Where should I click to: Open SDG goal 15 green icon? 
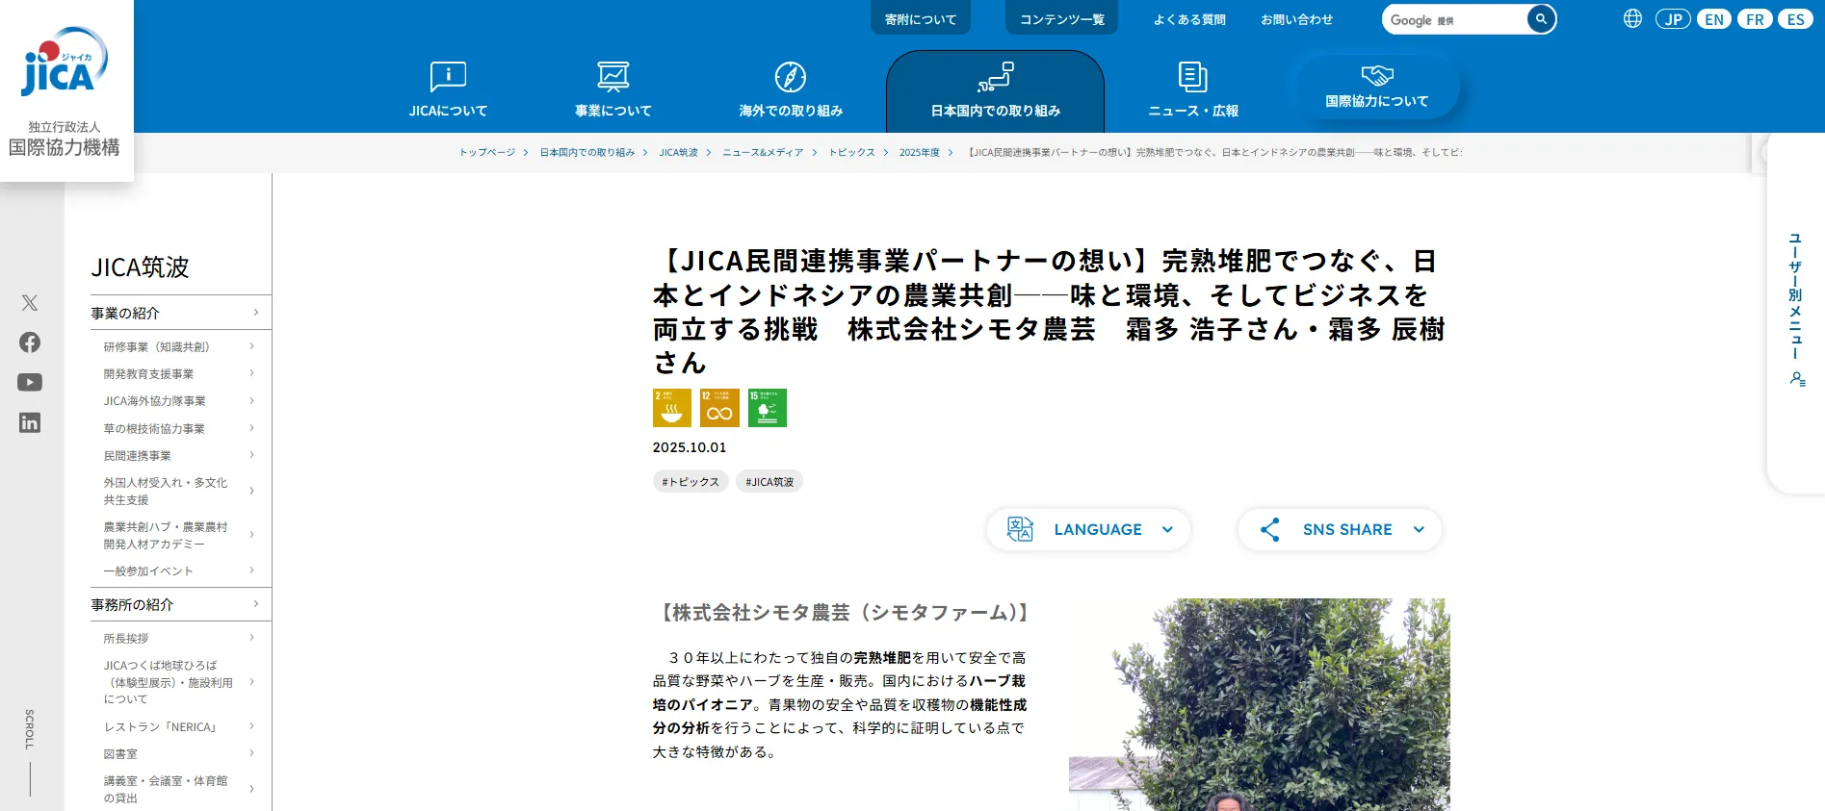pyautogui.click(x=768, y=408)
